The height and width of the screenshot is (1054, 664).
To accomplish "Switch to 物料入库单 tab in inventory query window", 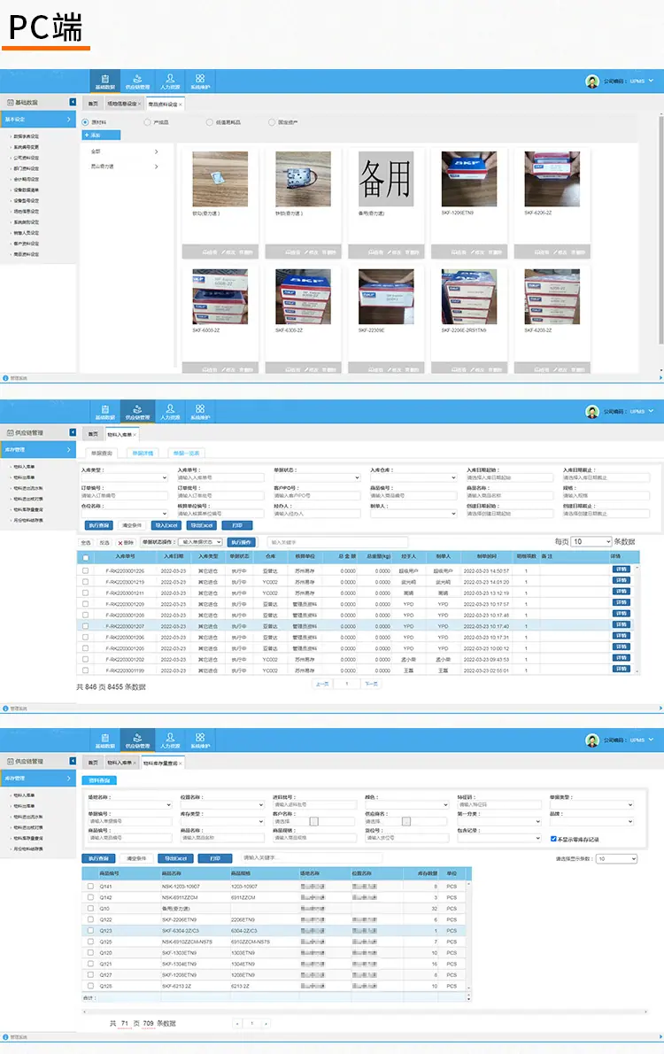I will tap(121, 763).
